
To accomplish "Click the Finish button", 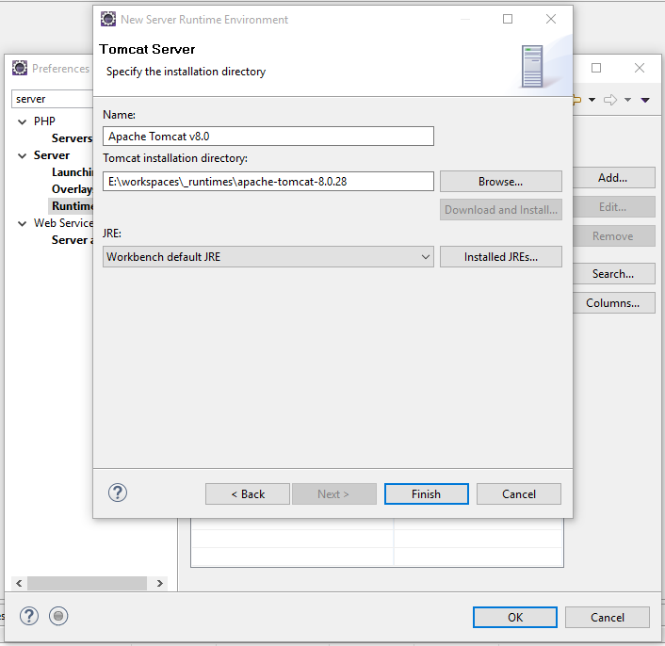I will (427, 494).
